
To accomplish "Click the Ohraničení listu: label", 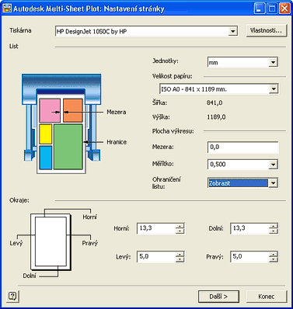I will [x=166, y=182].
